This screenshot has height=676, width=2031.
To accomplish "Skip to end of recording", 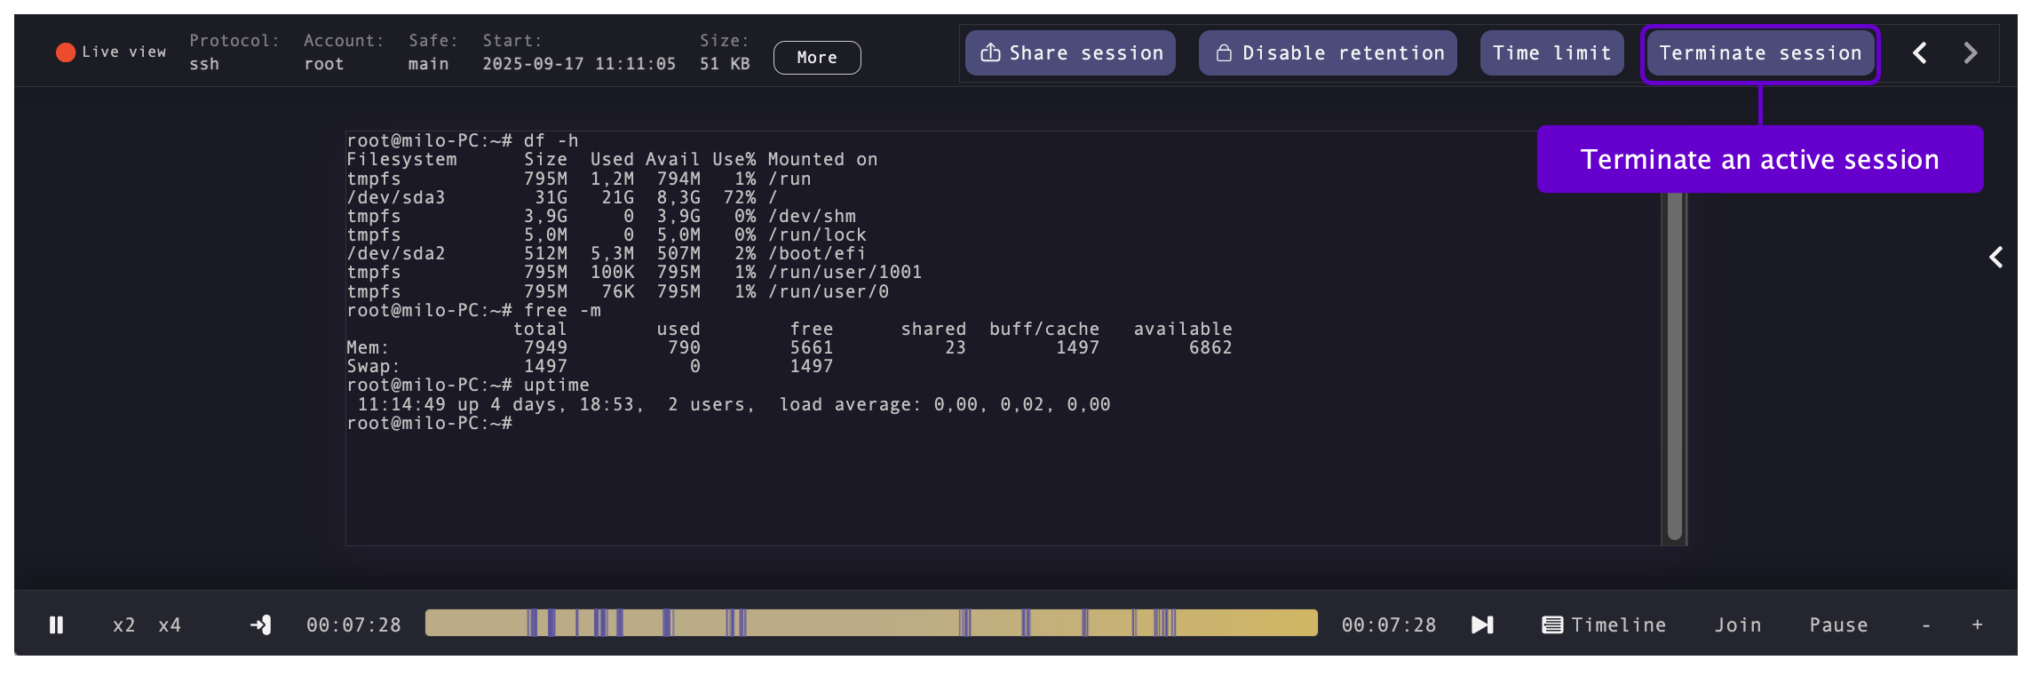I will pyautogui.click(x=1482, y=625).
